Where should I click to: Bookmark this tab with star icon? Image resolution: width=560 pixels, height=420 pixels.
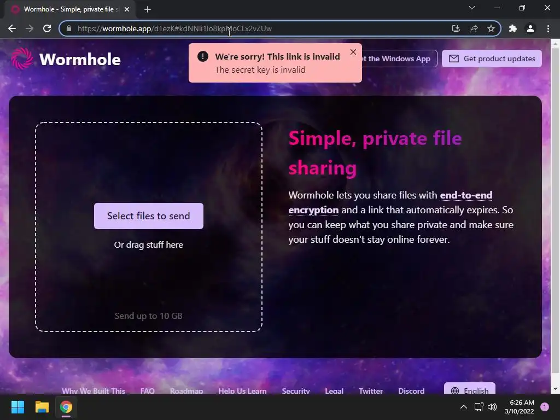coord(491,28)
